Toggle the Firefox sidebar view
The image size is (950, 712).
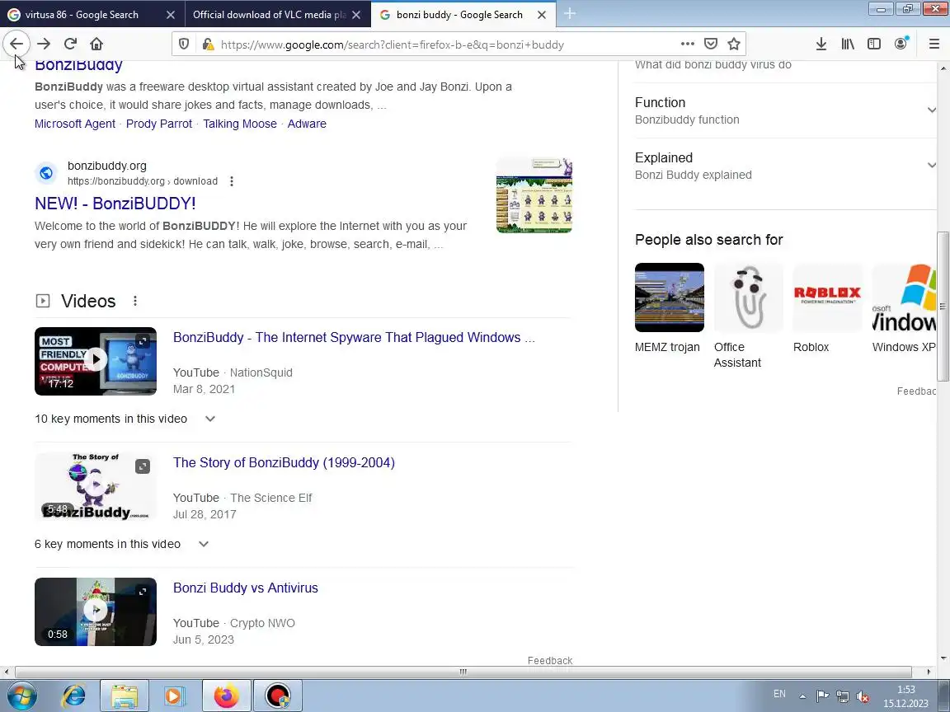tap(873, 44)
